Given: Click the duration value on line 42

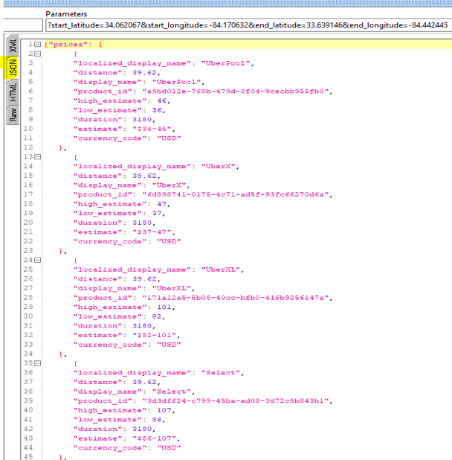Looking at the screenshot, I should click(142, 429).
